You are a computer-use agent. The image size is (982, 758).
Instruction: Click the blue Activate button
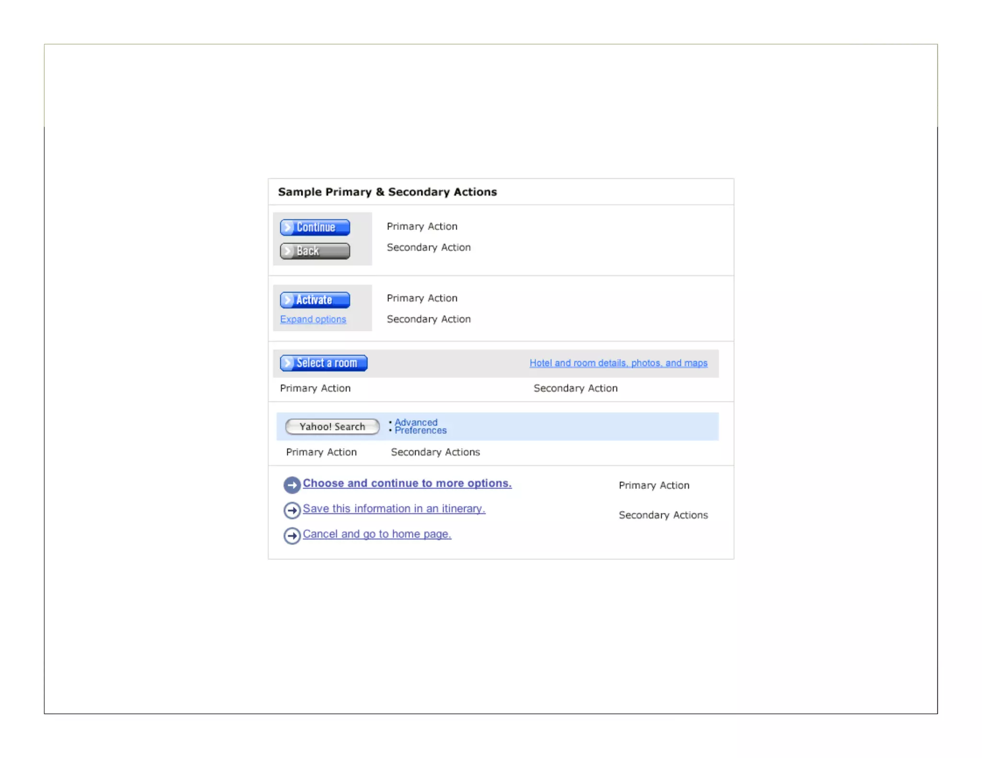pyautogui.click(x=315, y=300)
